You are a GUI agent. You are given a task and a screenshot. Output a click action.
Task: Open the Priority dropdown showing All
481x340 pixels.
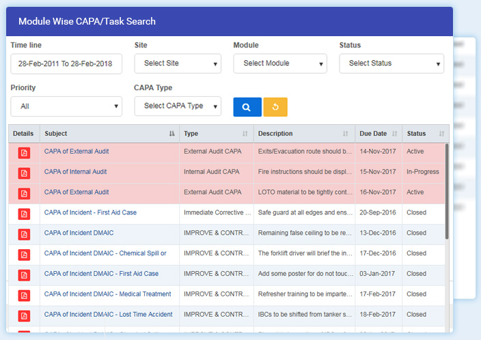[x=66, y=107]
